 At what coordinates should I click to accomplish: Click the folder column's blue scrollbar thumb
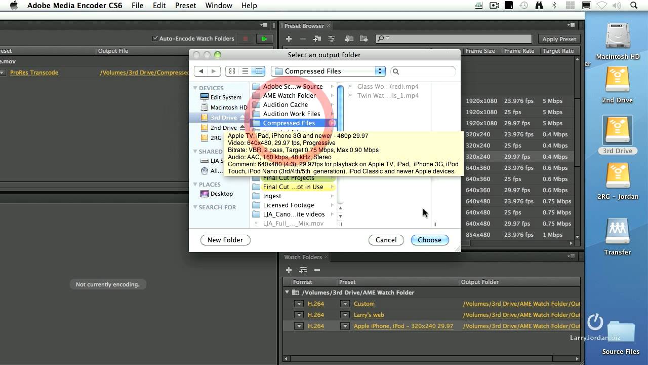tap(340, 109)
